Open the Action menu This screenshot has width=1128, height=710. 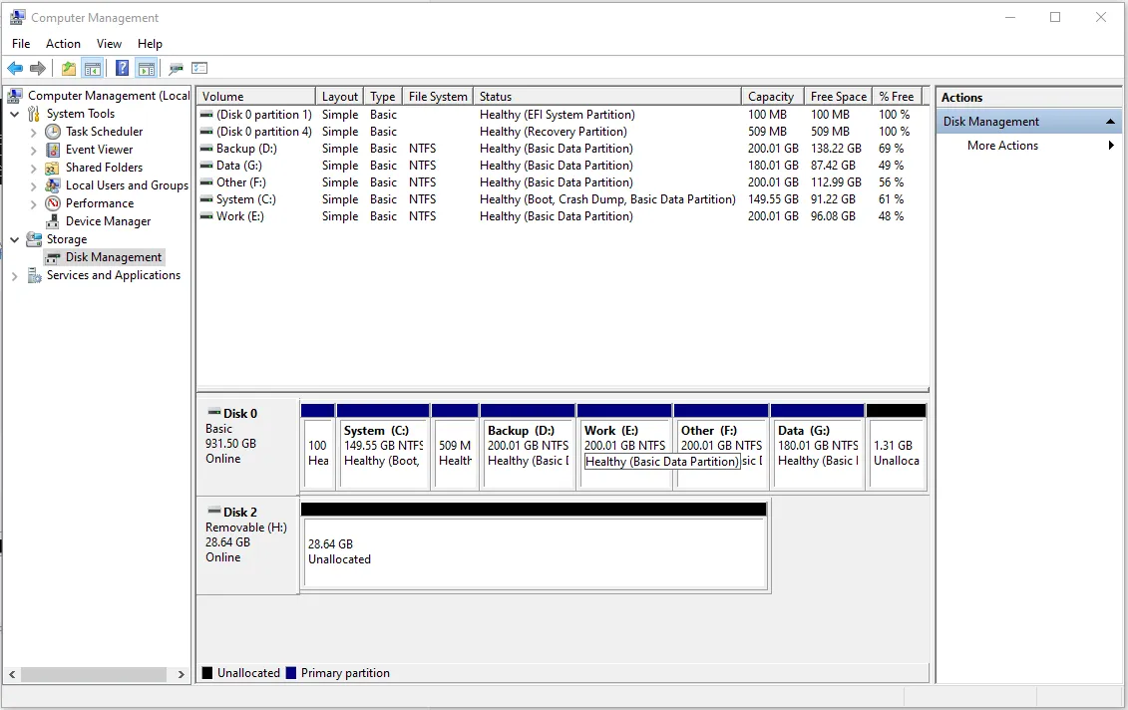point(63,44)
